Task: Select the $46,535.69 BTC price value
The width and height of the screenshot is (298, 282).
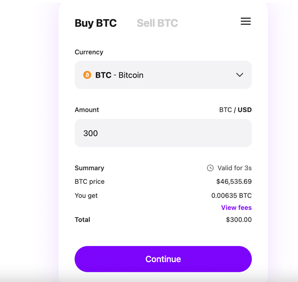Action: tap(234, 181)
